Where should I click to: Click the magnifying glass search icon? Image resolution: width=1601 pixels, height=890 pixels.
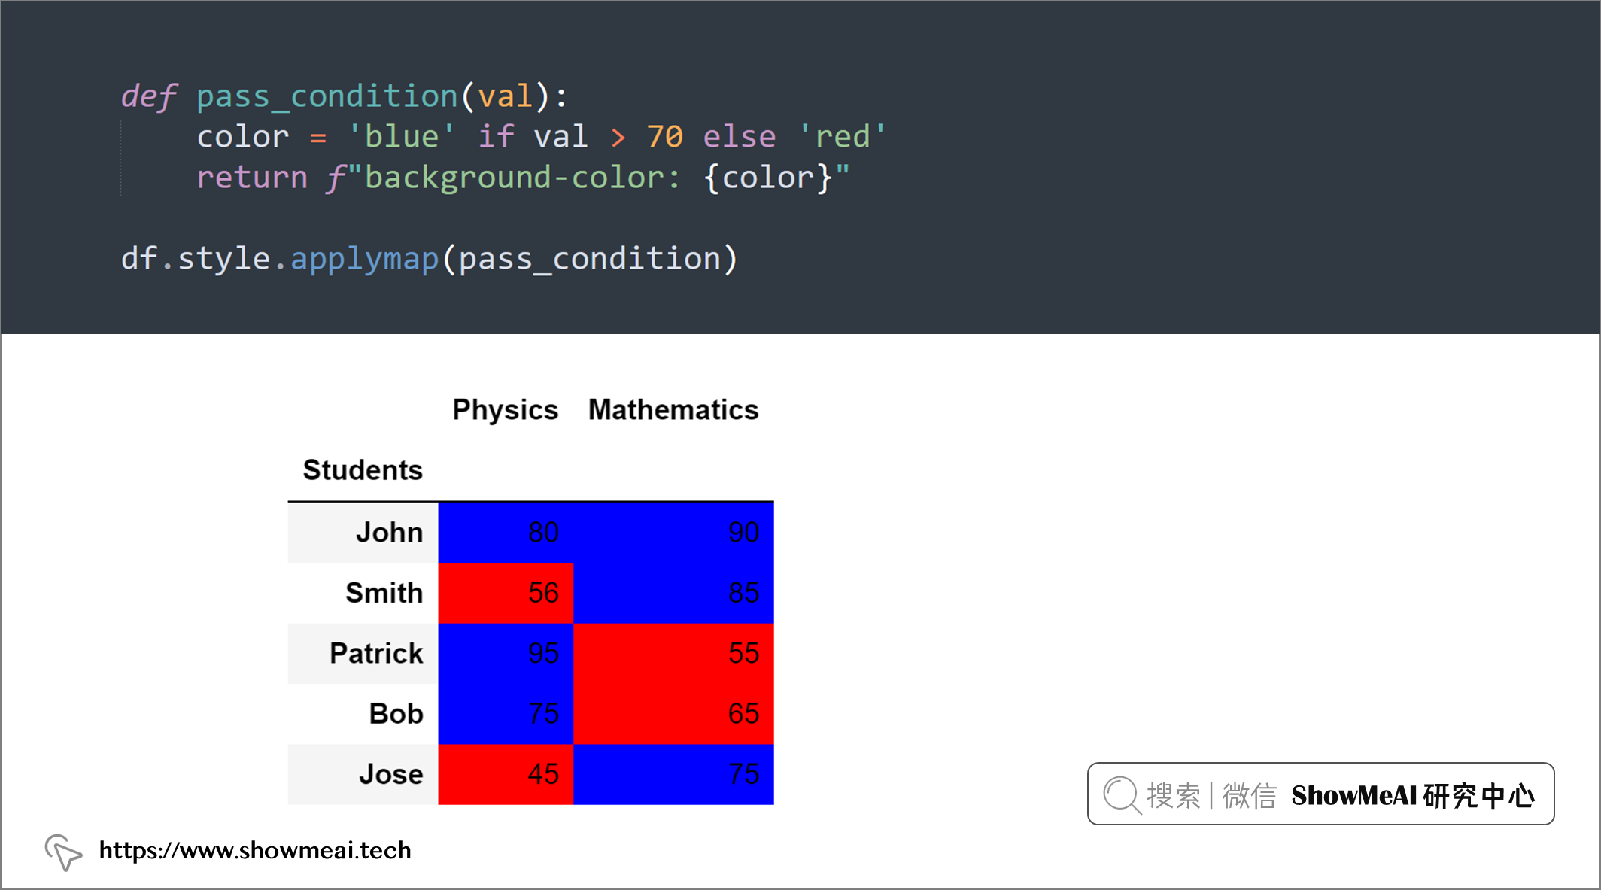pyautogui.click(x=1123, y=795)
